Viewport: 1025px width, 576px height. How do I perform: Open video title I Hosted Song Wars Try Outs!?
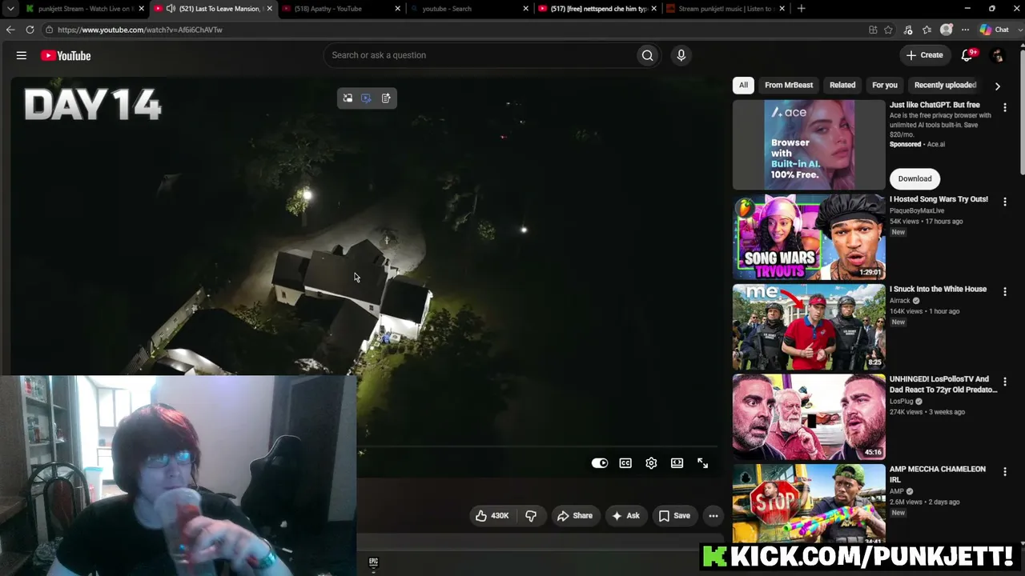(x=939, y=199)
